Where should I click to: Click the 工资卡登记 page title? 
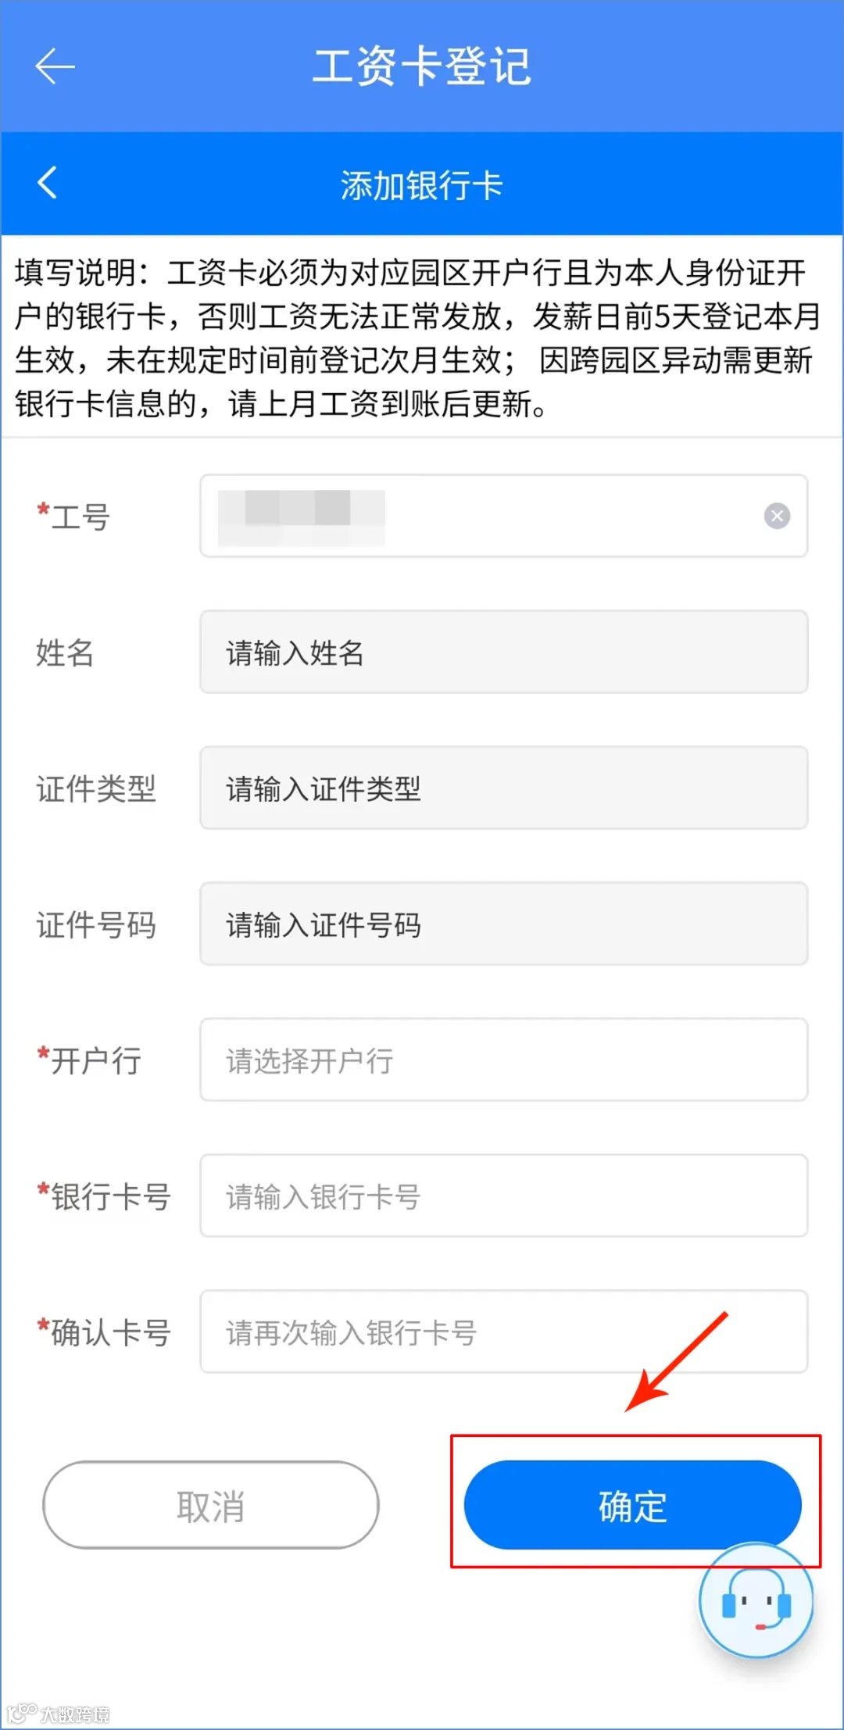pos(422,66)
